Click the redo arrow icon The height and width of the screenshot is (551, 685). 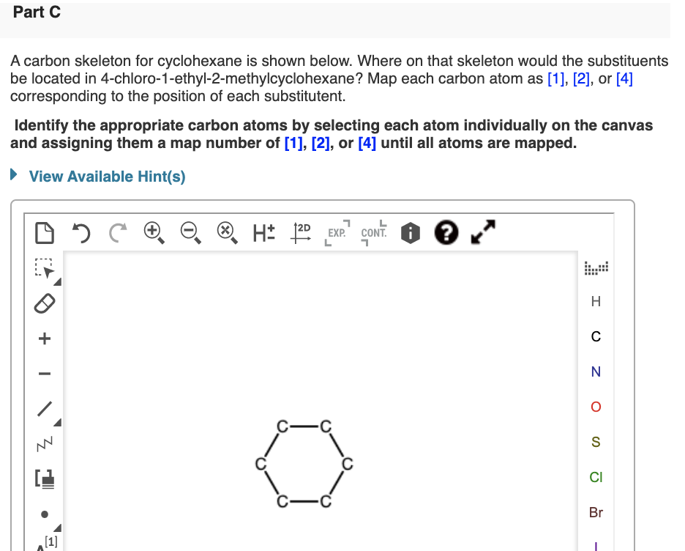[116, 233]
